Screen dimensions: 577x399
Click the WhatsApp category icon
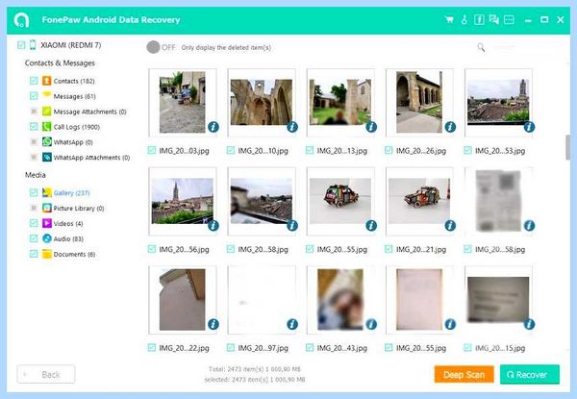[x=47, y=142]
